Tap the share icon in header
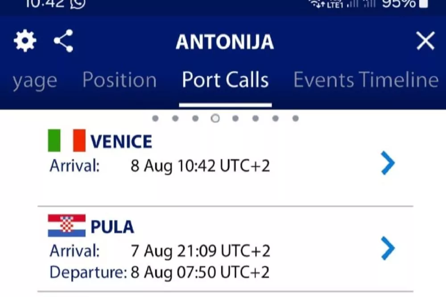This screenshot has height=297, width=446. point(64,41)
